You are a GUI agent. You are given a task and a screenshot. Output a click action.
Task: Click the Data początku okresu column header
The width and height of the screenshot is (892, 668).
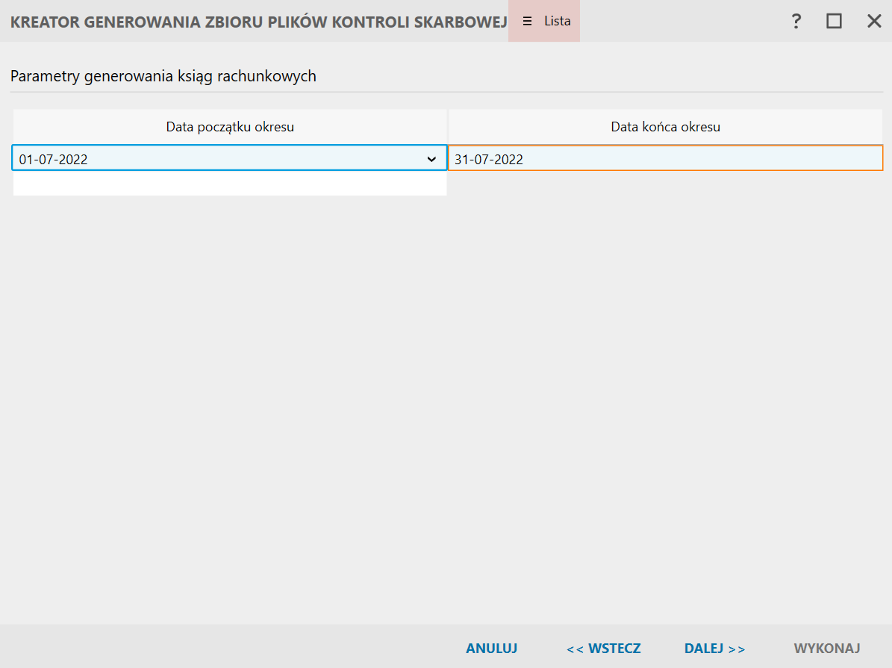click(230, 126)
